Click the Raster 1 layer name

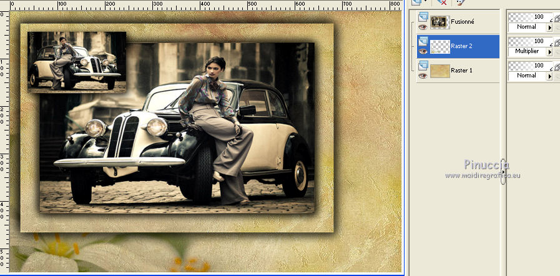(x=461, y=71)
